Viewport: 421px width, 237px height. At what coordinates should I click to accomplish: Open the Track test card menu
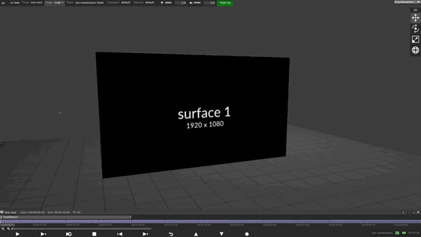tap(32, 3)
